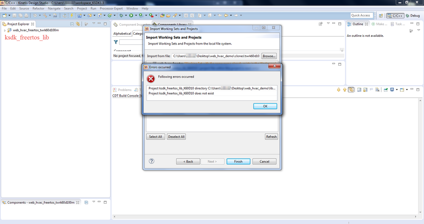Screen dimensions: 424x224
Task: Switch to the Project Explorer tab
Action: pyautogui.click(x=18, y=24)
